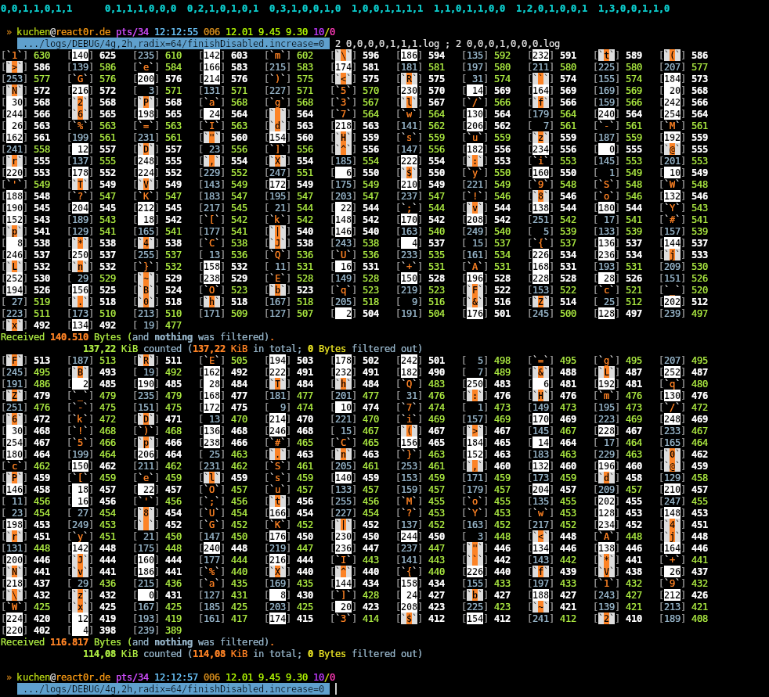
Task: Click the orange 140.510 received bytes value
Action: [x=69, y=336]
